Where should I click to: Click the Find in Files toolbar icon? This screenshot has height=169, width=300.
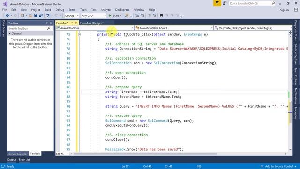pos(127,15)
